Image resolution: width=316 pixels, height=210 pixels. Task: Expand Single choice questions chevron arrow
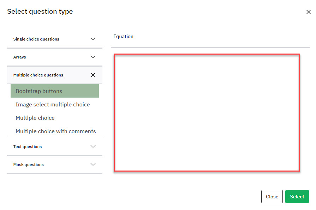[x=93, y=39]
